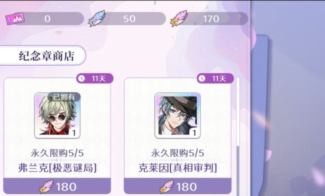Buy 弗兰克[极恶谜局] for 180 feathers
Screen dimensions: 325x196
[57, 186]
